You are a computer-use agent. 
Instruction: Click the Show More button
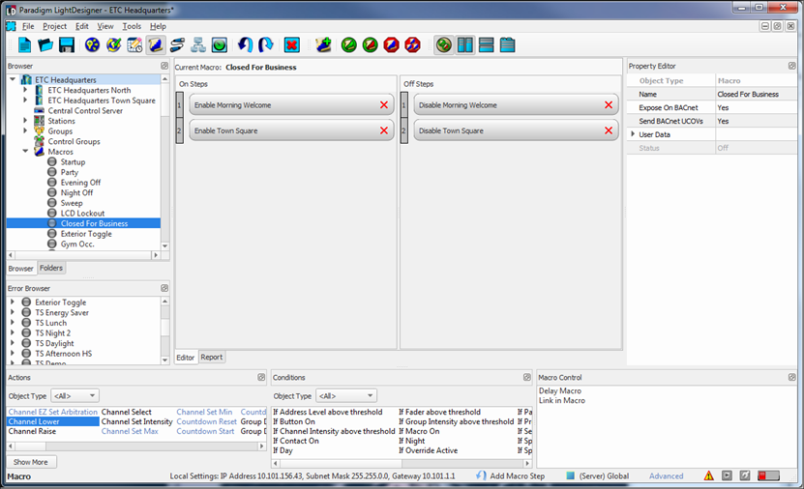[31, 462]
